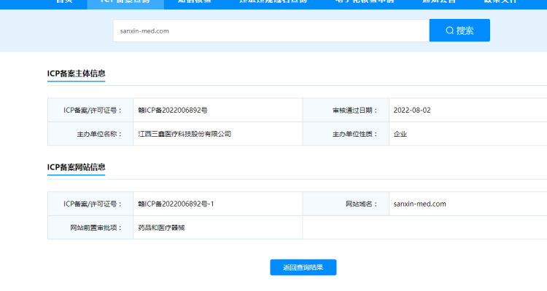Screen dimensions: 547x291
Task: Click the 主办单位名称 label cell
Action: [x=90, y=134]
